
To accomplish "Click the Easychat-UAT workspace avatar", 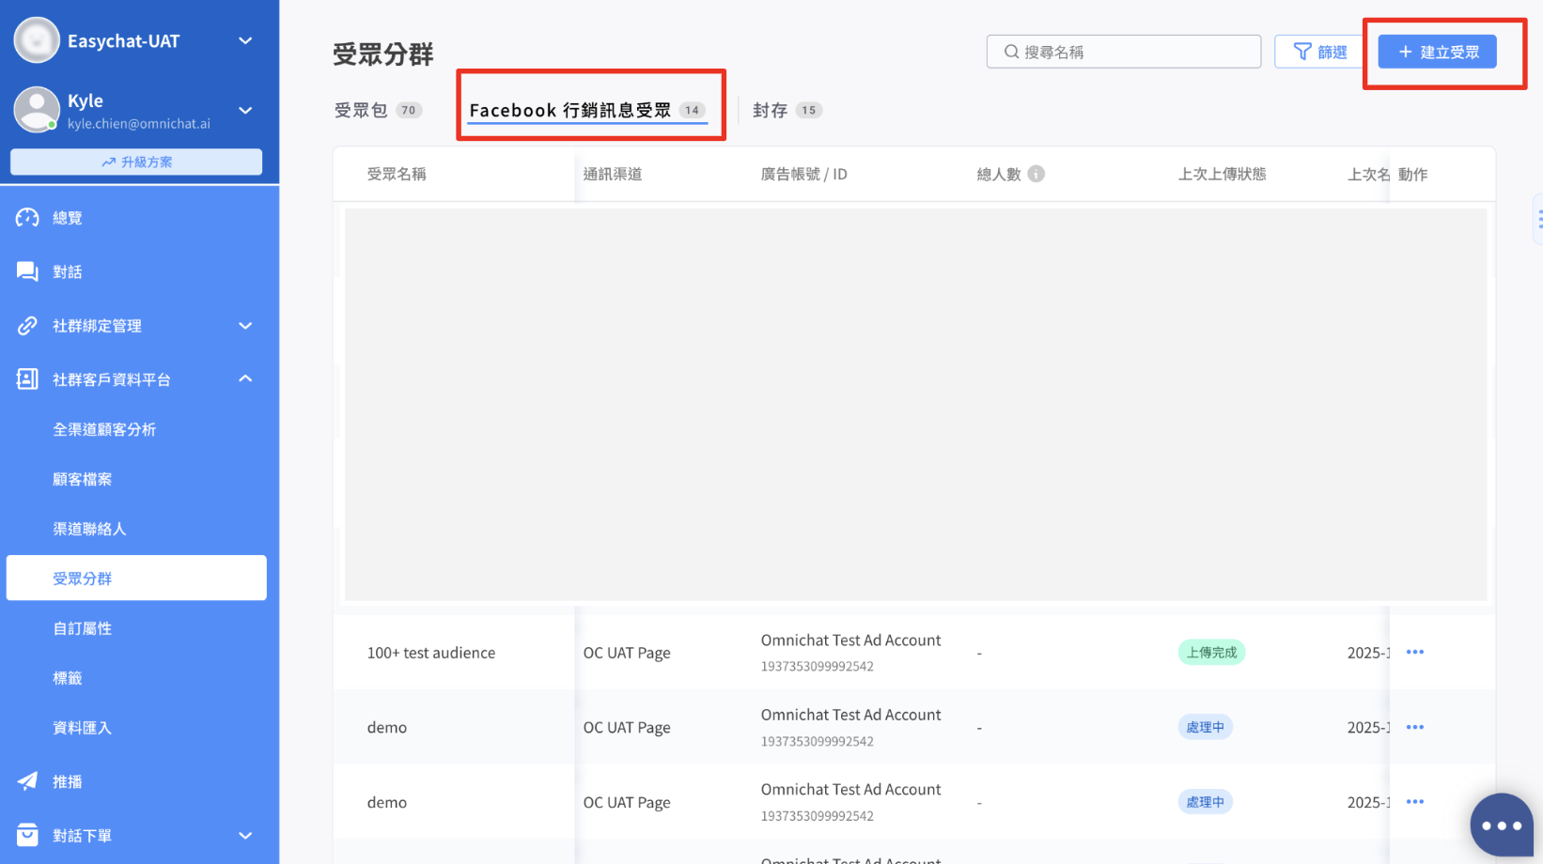I will point(37,40).
